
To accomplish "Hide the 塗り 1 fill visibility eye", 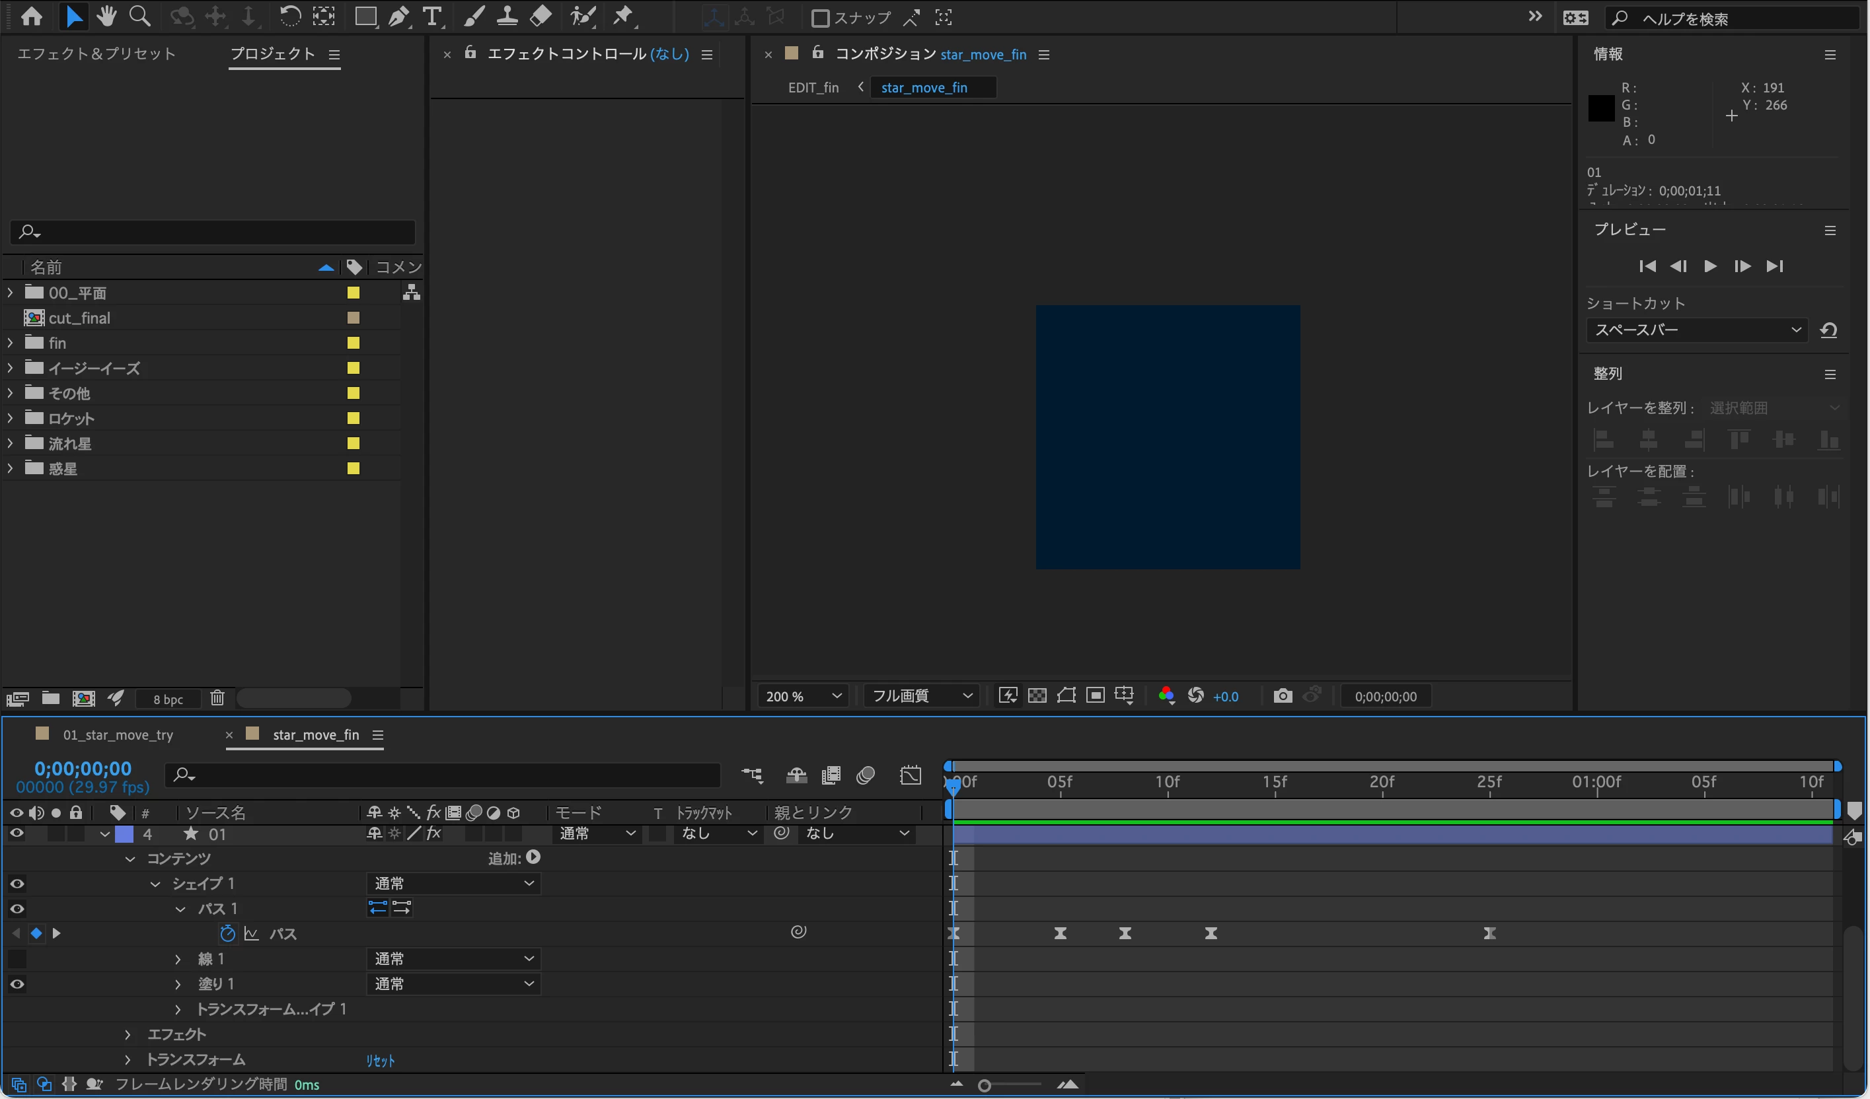I will [x=17, y=984].
